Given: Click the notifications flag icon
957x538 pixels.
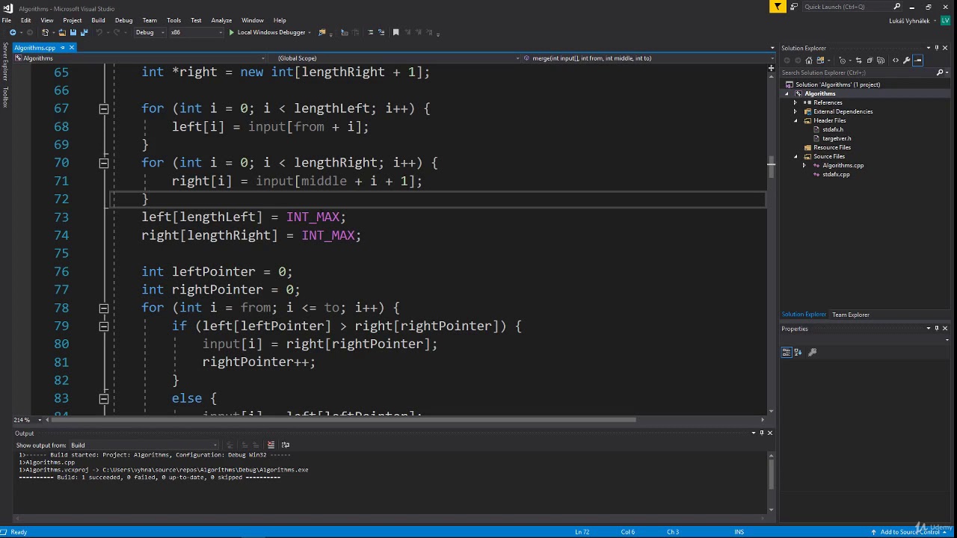Looking at the screenshot, I should point(778,7).
